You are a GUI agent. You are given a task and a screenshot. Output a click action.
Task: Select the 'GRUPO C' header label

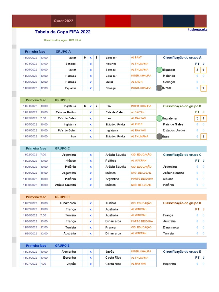point(62,149)
